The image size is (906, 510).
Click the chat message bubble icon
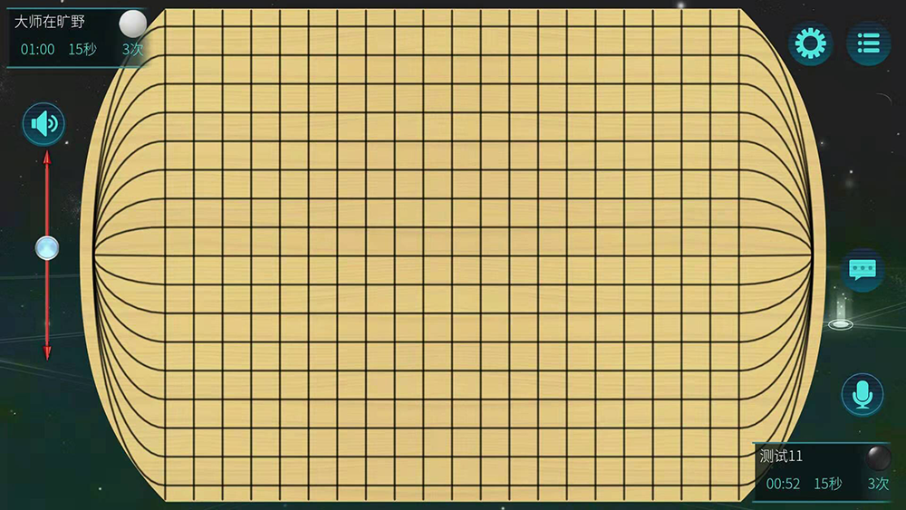click(863, 270)
